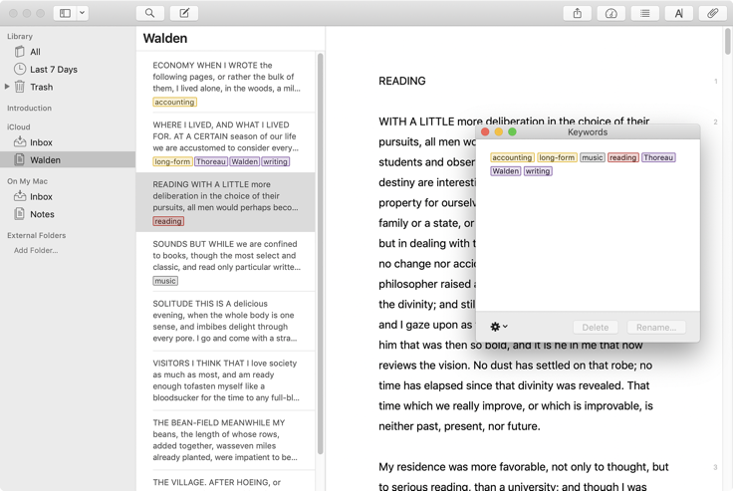The width and height of the screenshot is (733, 491).
Task: Click paragraph starting 'My residence was more favorable'
Action: pyautogui.click(x=524, y=477)
